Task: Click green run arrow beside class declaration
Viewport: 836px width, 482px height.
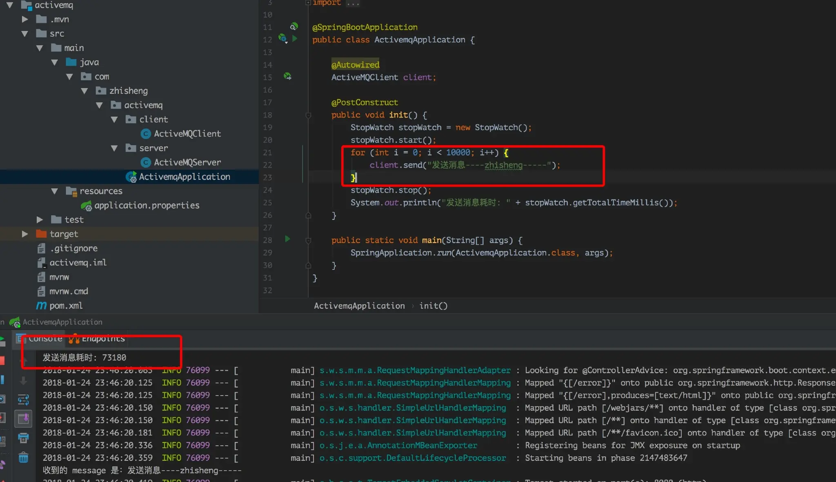Action: [295, 39]
